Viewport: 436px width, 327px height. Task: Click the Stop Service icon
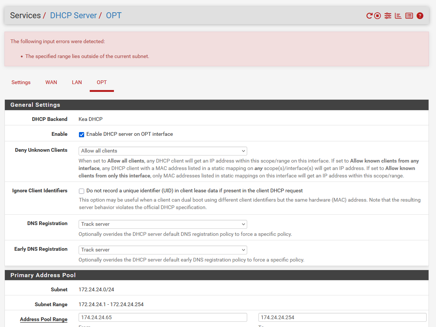click(x=378, y=16)
